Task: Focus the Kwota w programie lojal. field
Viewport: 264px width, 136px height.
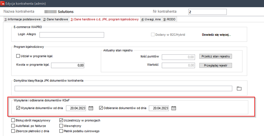Action: point(68,65)
